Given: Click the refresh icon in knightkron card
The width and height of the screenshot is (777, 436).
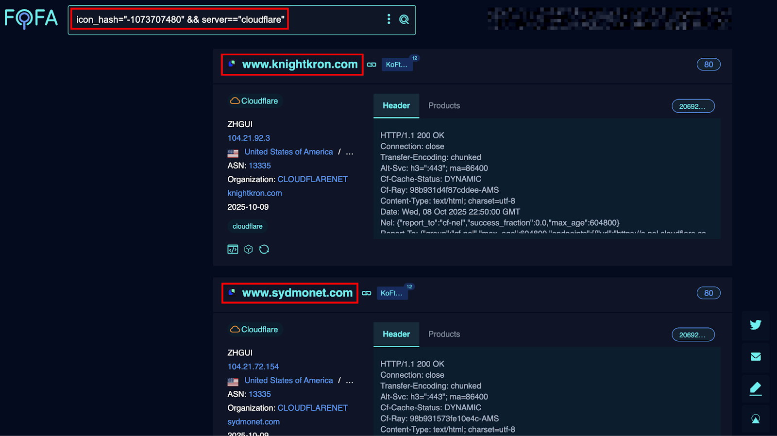Looking at the screenshot, I should 264,249.
